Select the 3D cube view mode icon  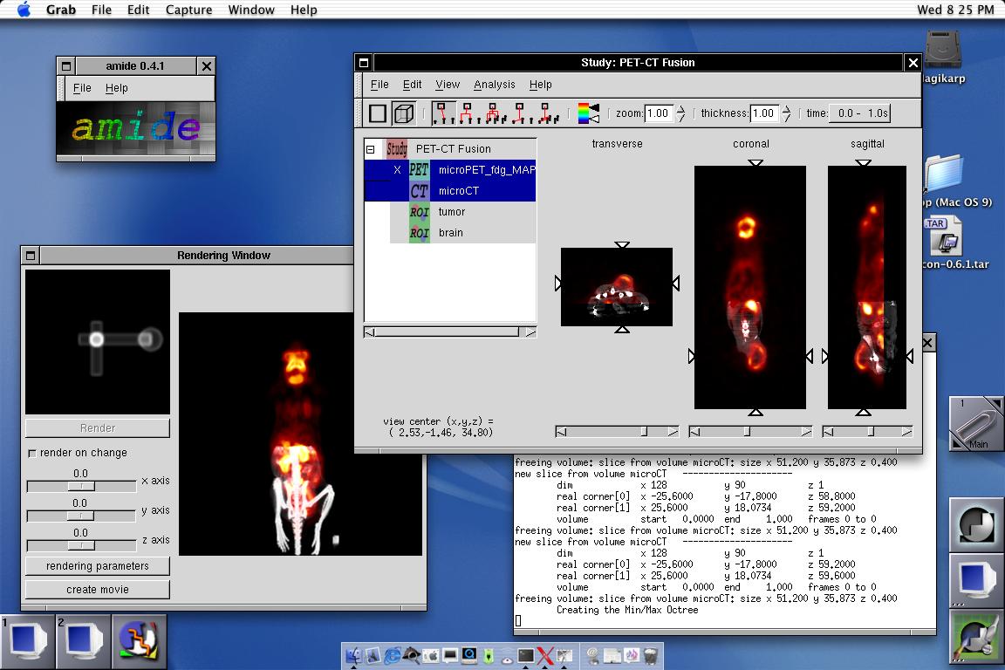404,113
